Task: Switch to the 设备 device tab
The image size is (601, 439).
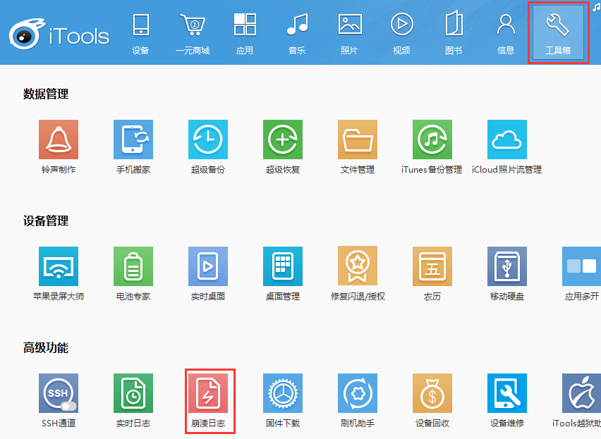Action: [x=140, y=34]
